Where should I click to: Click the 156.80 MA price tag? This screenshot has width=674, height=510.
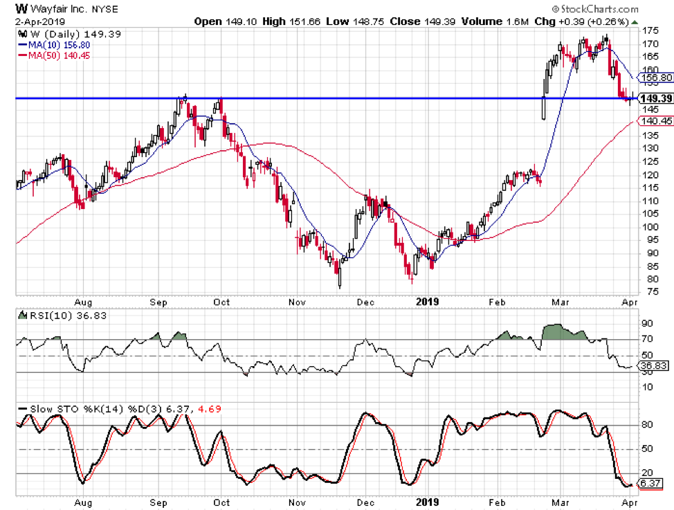pyautogui.click(x=656, y=78)
